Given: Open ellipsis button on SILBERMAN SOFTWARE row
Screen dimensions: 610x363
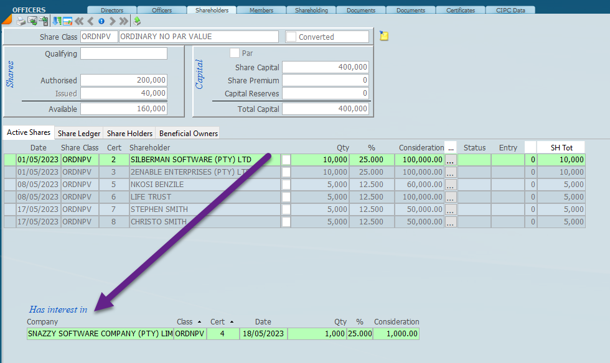Looking at the screenshot, I should 451,160.
